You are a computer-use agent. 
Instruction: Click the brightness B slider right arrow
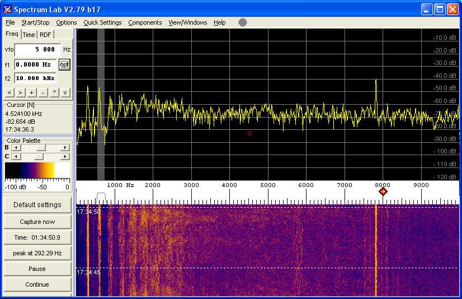tap(65, 148)
